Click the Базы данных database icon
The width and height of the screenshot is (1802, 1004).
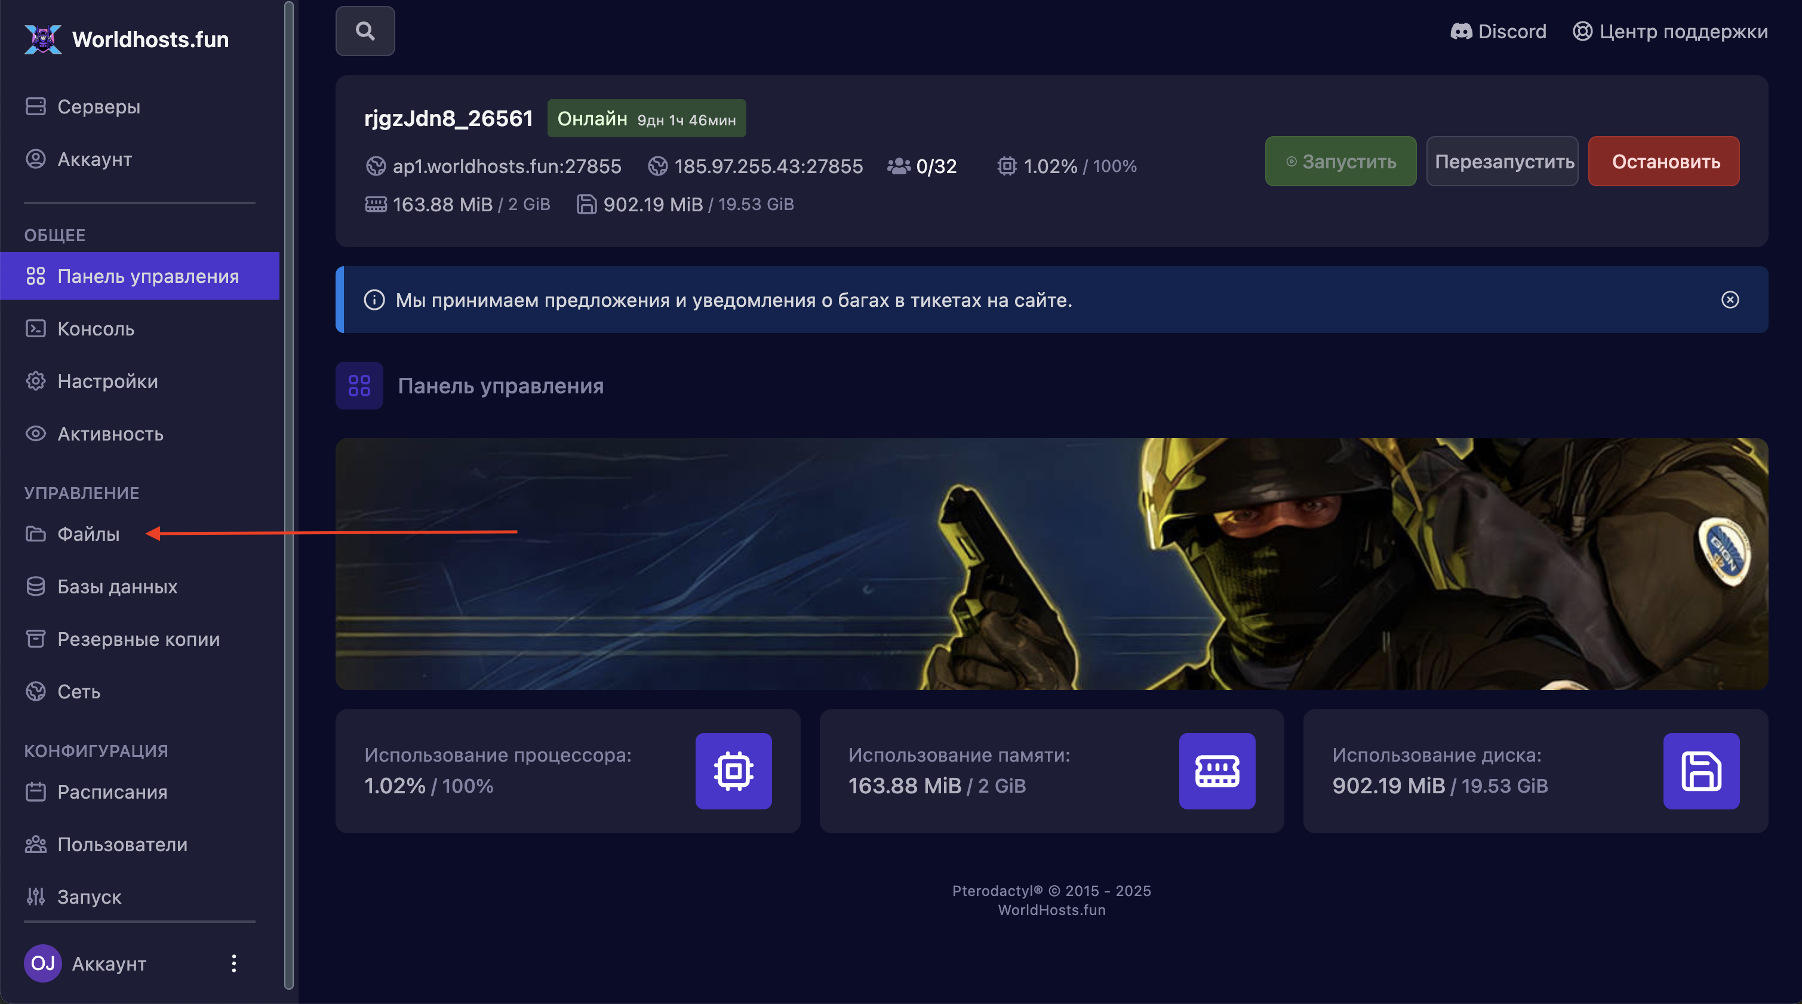(35, 587)
